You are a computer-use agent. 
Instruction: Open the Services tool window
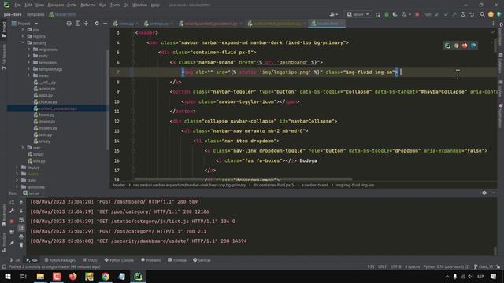pyautogui.click(x=202, y=260)
